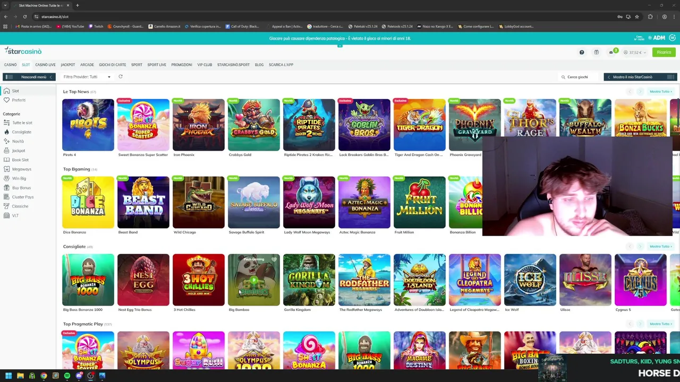Viewport: 680px width, 382px height.
Task: Open the gift promotions icon in header
Action: 596,52
